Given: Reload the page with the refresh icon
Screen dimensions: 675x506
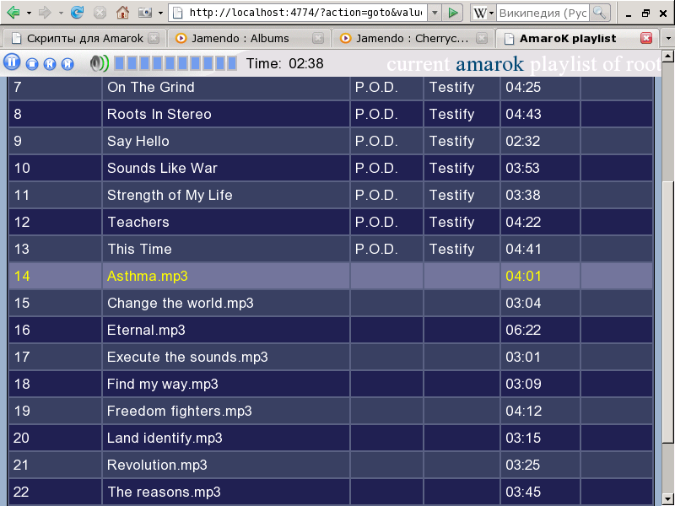Looking at the screenshot, I should [x=77, y=13].
